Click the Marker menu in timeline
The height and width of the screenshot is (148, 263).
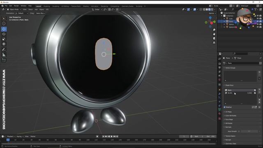(33, 136)
